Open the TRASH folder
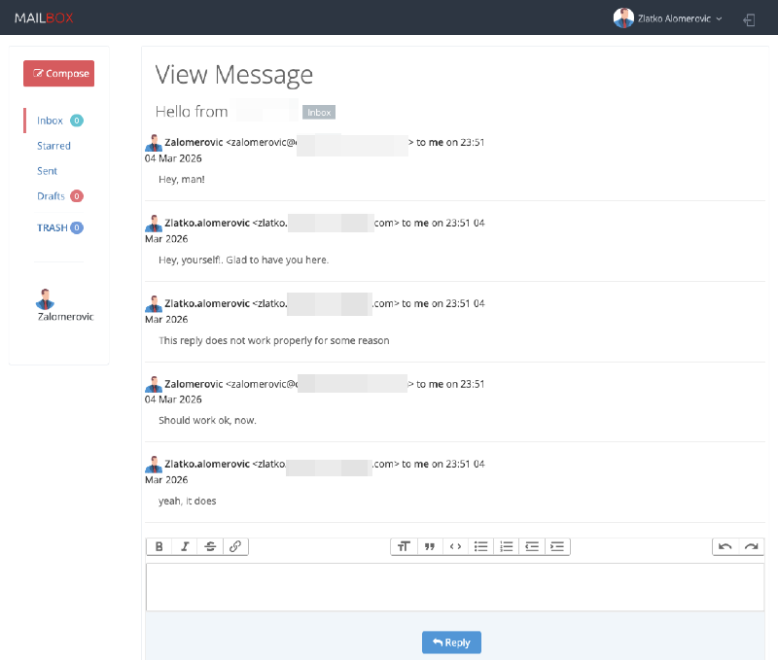Screen dimensions: 778x660 click(x=53, y=227)
